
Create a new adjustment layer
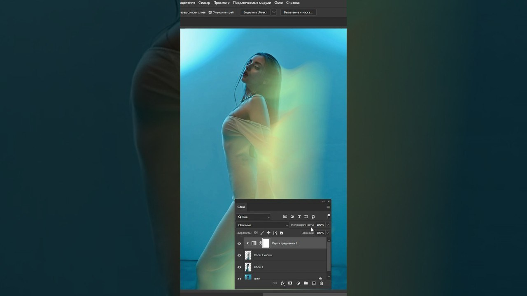click(x=298, y=283)
